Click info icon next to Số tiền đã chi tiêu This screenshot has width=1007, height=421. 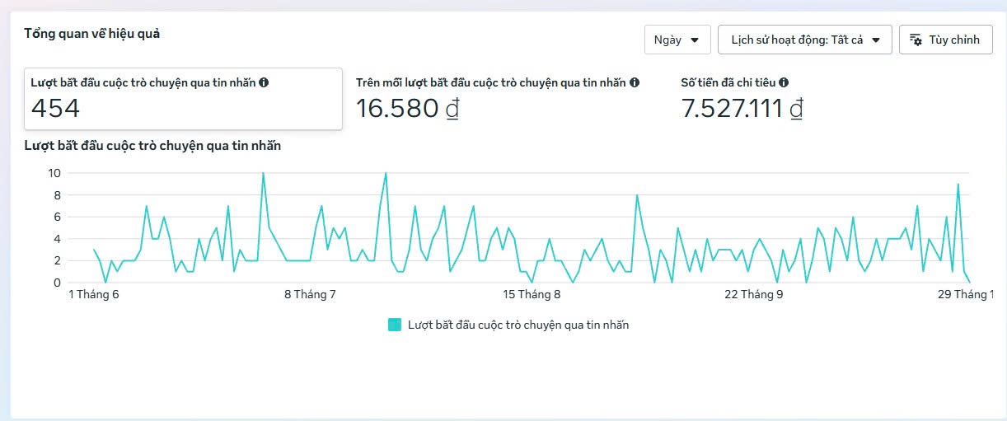pyautogui.click(x=784, y=82)
